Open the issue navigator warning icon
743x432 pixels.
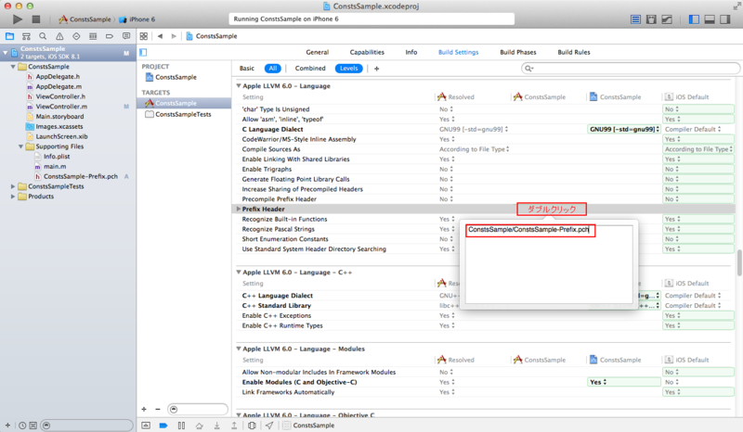(59, 36)
